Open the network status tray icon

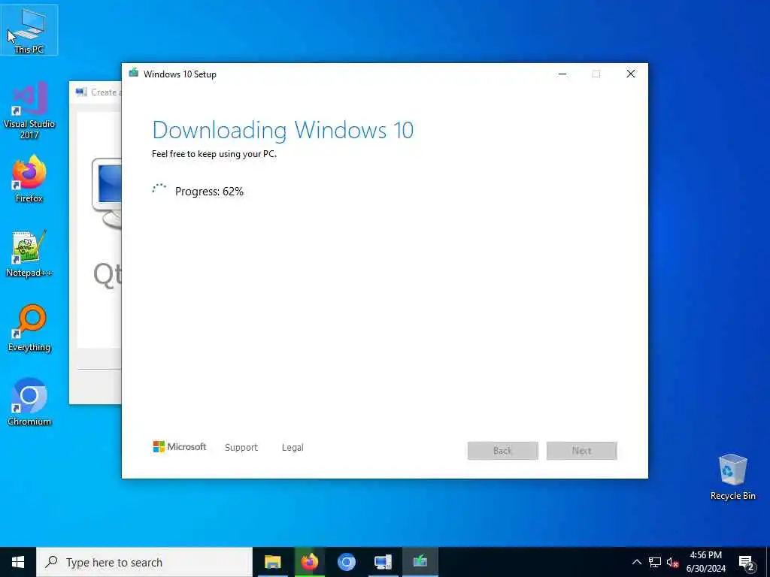pyautogui.click(x=655, y=562)
